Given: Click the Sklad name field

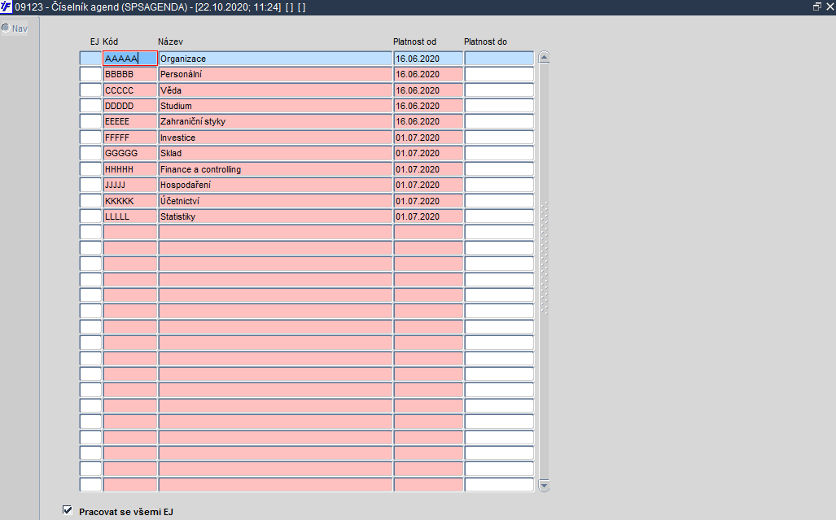Looking at the screenshot, I should point(275,153).
